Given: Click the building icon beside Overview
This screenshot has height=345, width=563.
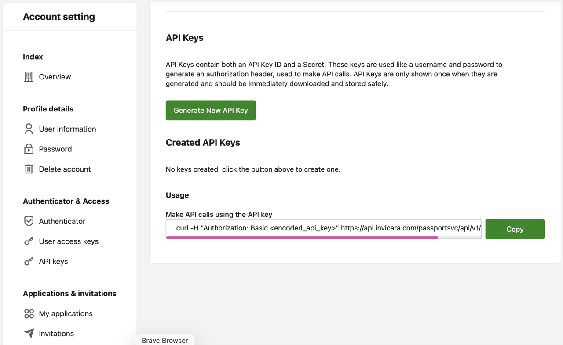Looking at the screenshot, I should tap(29, 77).
